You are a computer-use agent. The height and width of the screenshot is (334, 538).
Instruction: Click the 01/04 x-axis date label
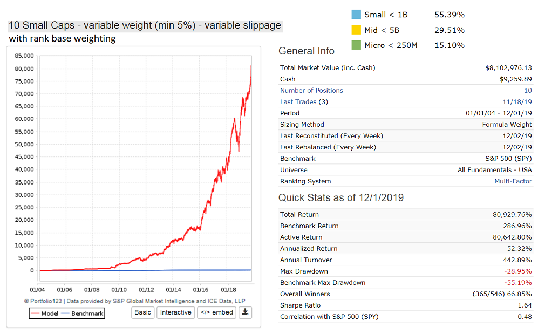tap(37, 290)
